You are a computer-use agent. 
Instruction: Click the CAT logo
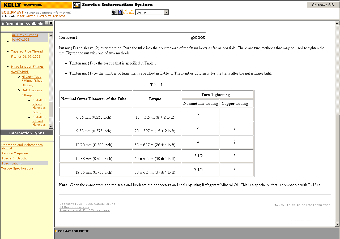tap(76, 5)
